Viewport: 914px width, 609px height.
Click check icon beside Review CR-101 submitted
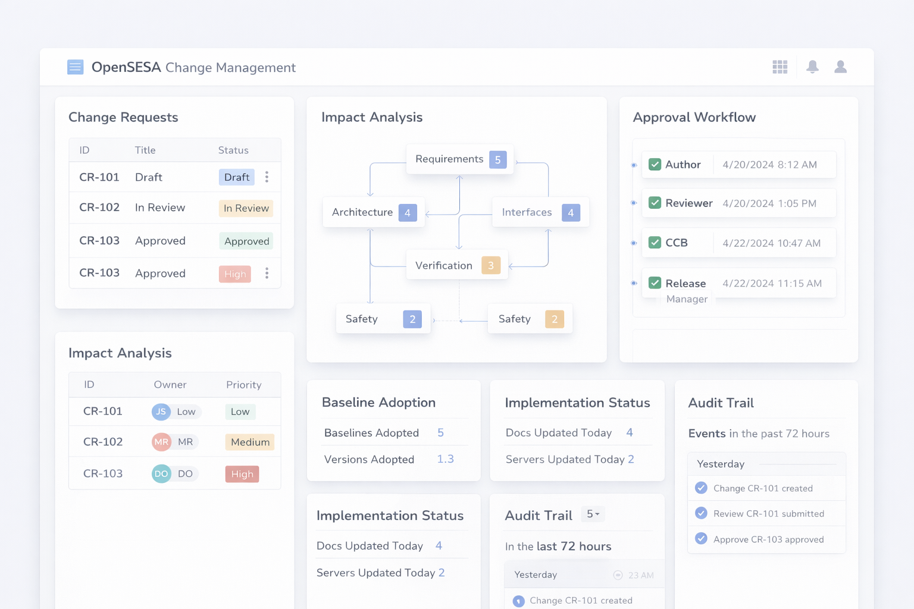(x=701, y=513)
